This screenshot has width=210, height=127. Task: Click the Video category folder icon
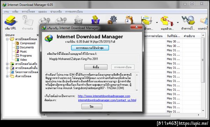pyautogui.click(x=17, y=60)
